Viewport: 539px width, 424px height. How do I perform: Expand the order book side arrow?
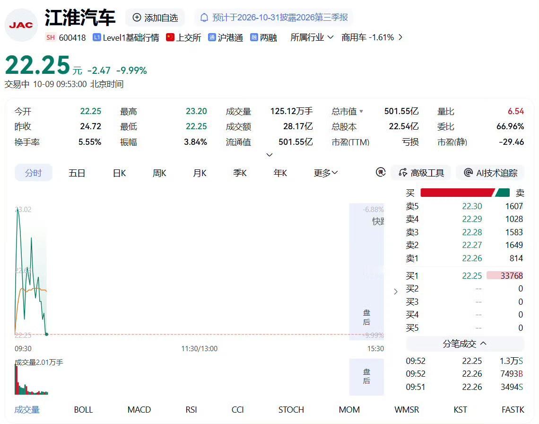(x=395, y=292)
